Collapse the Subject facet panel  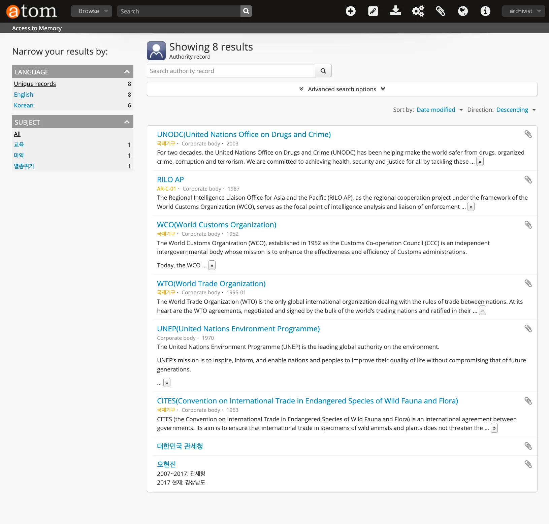click(73, 122)
